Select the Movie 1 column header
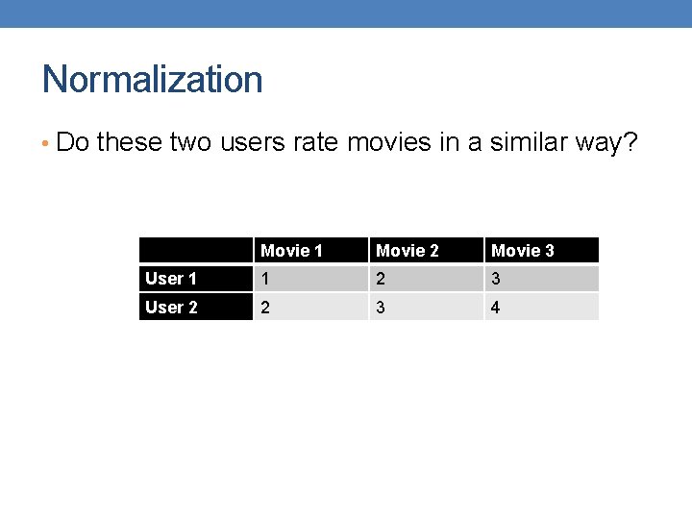Screen dimensions: 692x519 pos(311,250)
